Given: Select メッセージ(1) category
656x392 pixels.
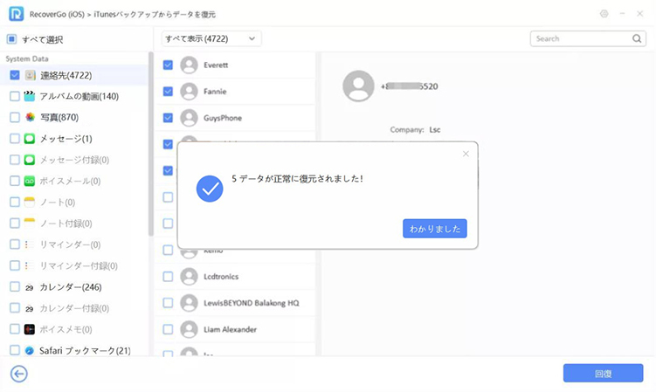Looking at the screenshot, I should tap(66, 139).
